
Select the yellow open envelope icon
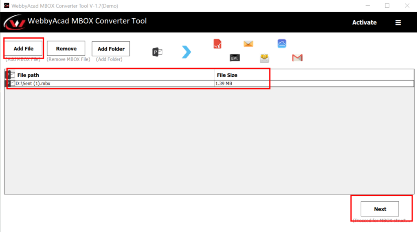coord(265,58)
